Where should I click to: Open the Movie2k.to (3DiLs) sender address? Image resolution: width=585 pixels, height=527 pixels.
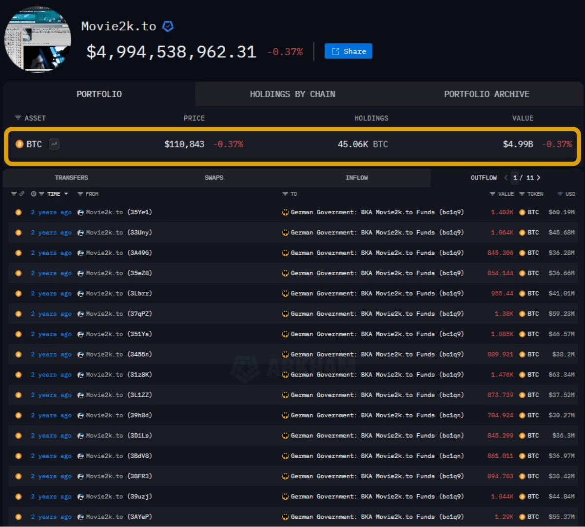(x=119, y=436)
